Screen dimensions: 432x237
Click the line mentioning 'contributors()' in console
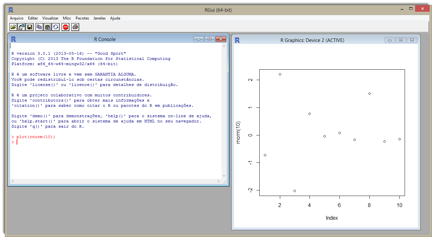pos(80,100)
